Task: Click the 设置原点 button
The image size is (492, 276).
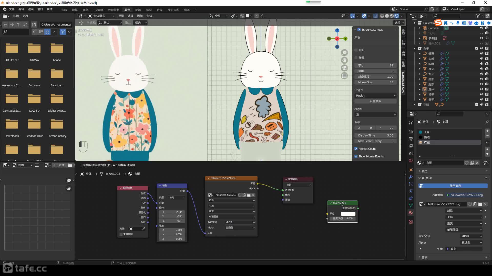Action: pos(375,101)
